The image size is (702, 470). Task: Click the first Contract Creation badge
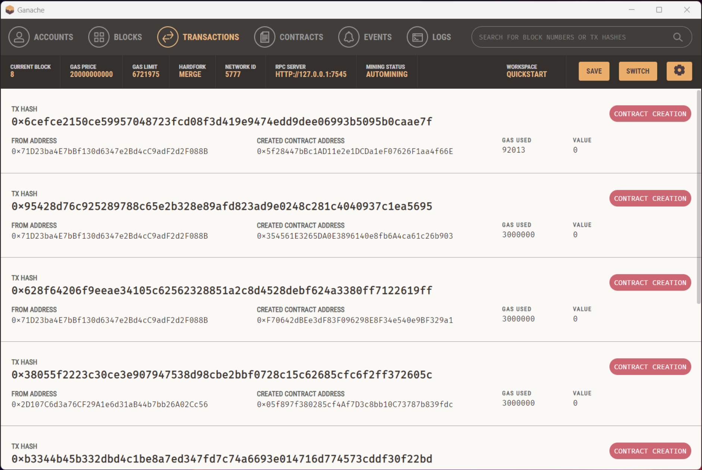650,114
